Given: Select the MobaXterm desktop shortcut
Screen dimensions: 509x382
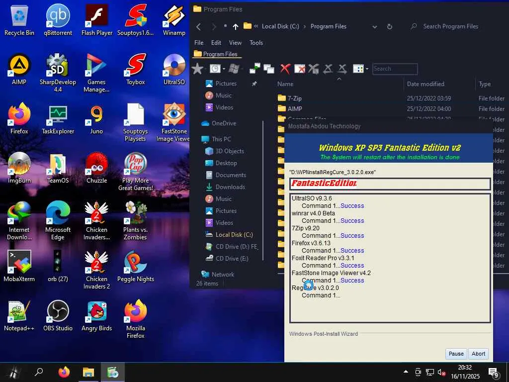Looking at the screenshot, I should (x=19, y=267).
